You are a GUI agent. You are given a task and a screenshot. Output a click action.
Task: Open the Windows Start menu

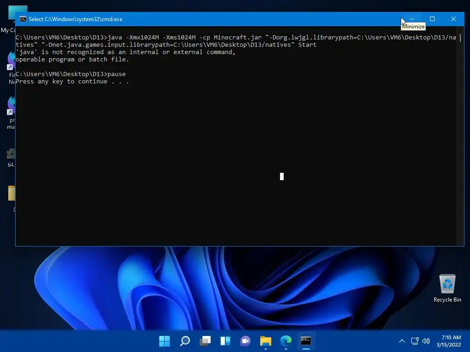[x=164, y=341]
